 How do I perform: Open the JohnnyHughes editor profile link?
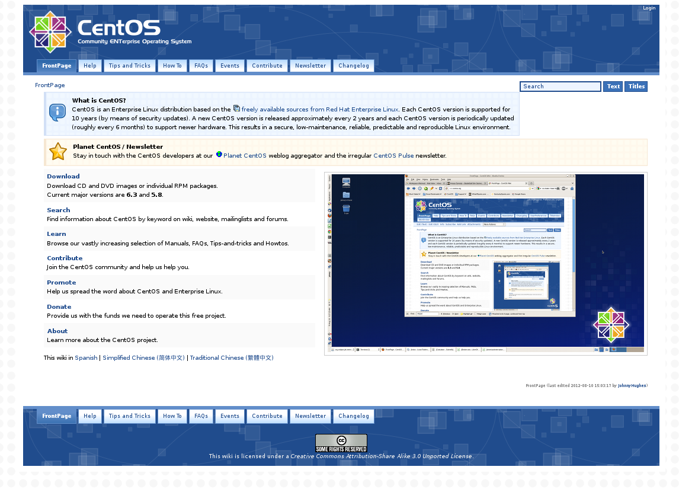(x=632, y=386)
